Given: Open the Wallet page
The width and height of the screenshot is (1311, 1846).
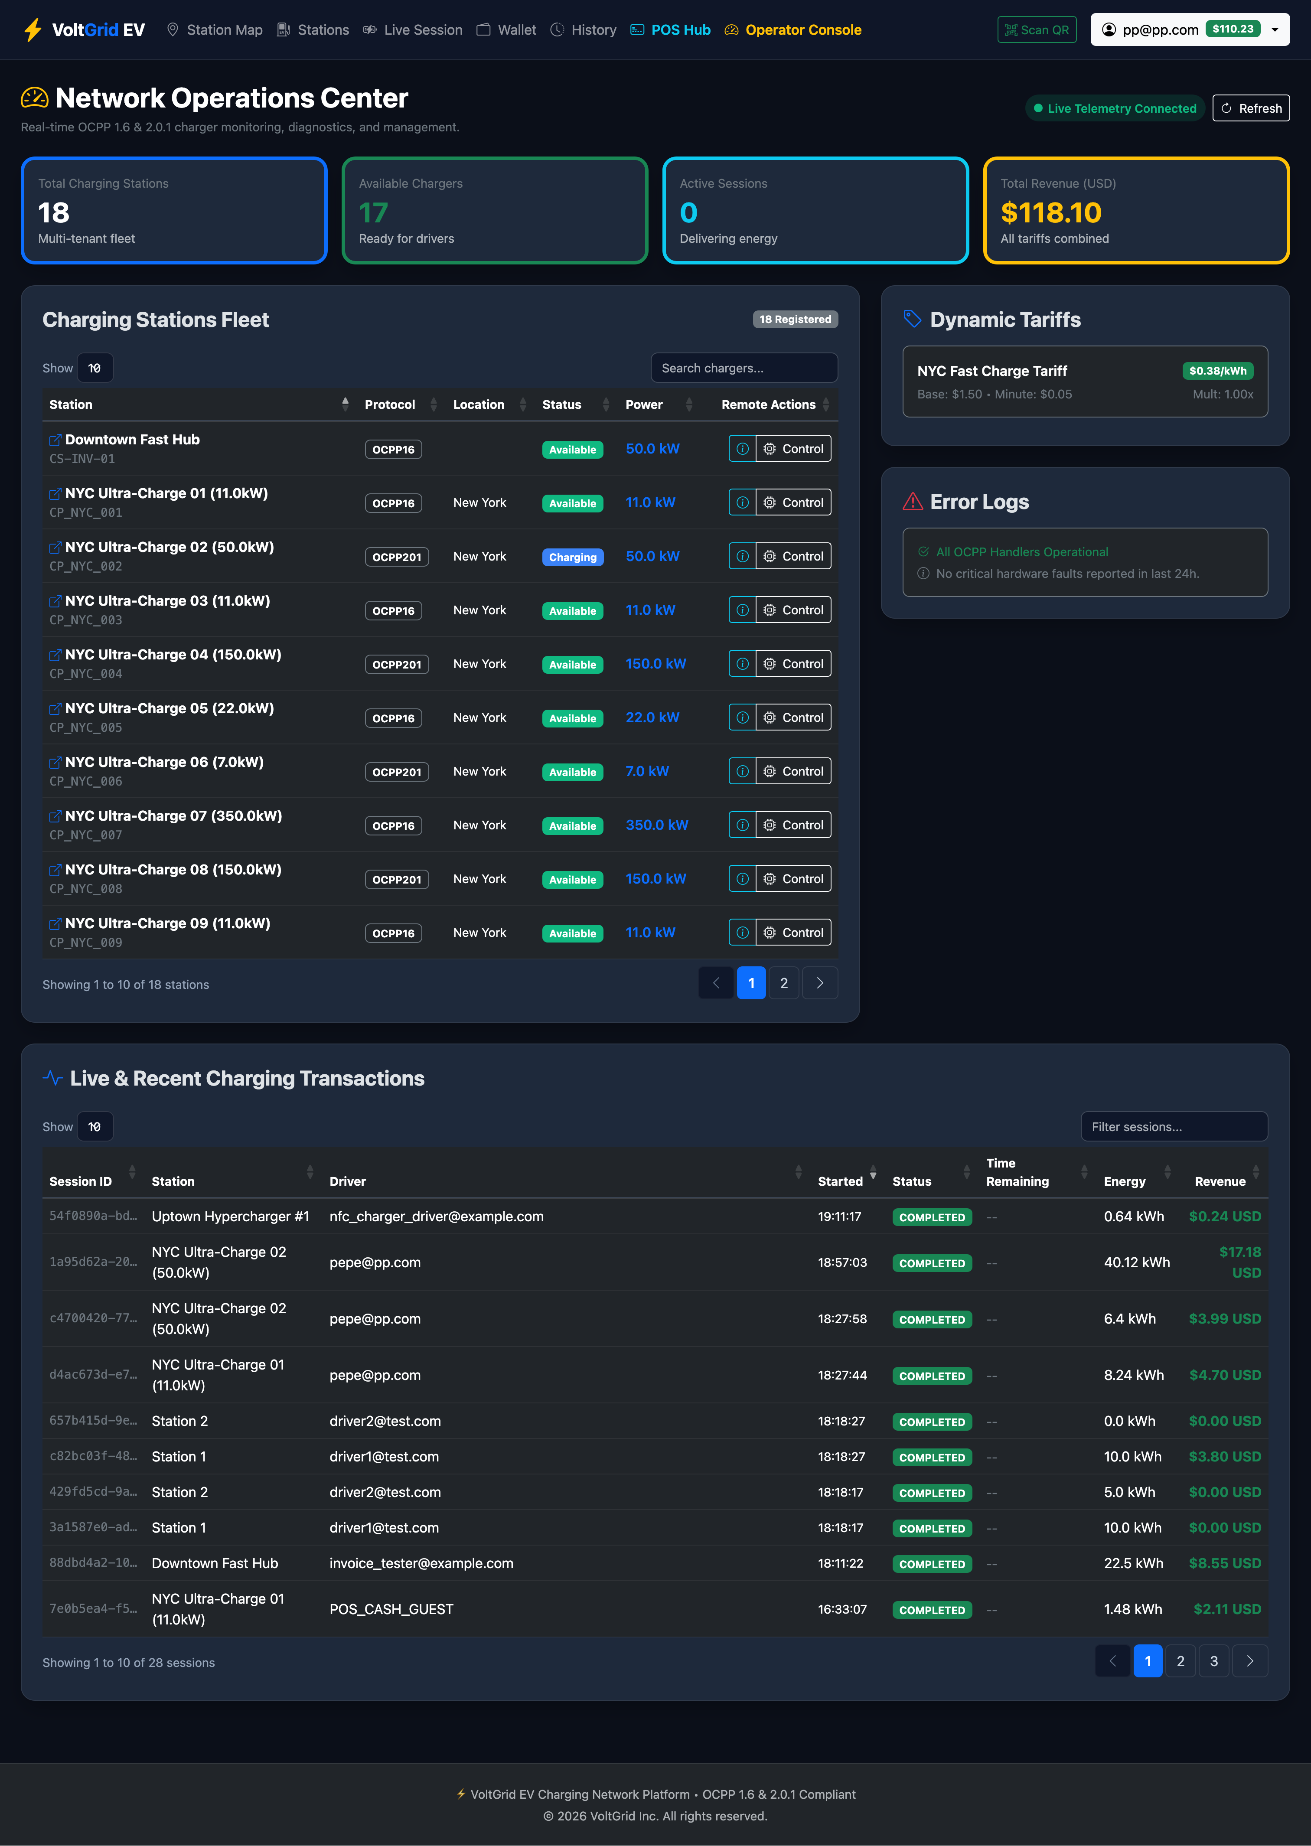Looking at the screenshot, I should (506, 30).
